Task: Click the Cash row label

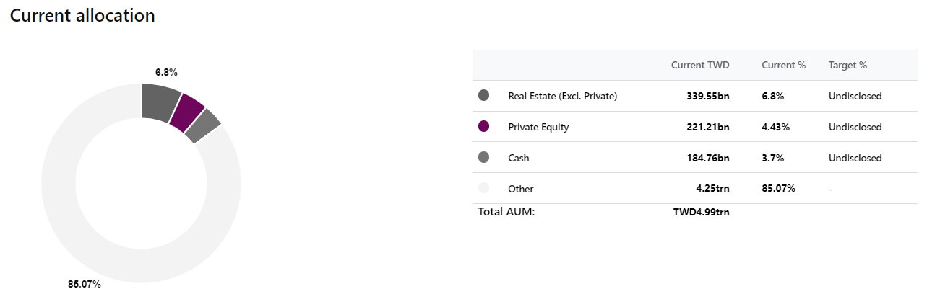Action: pyautogui.click(x=519, y=158)
